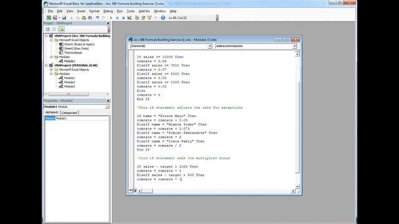The height and width of the screenshot is (224, 399).
Task: Click the Project tree horizontal scrollbar thumb
Action: tap(69, 94)
